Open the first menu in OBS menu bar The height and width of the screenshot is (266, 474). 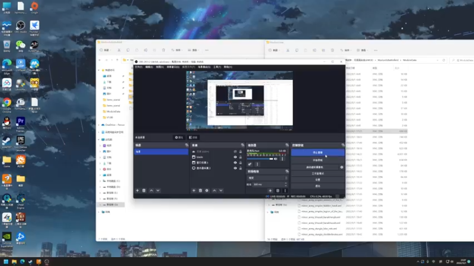click(x=139, y=67)
